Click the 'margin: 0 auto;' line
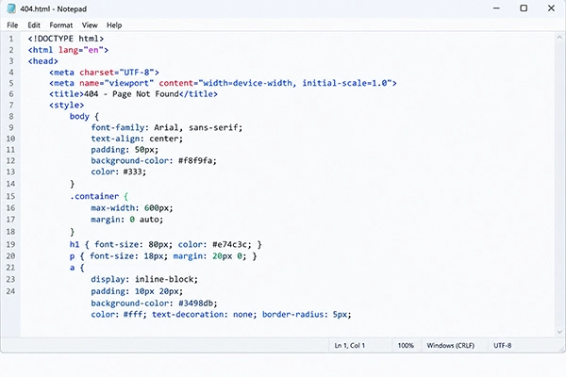This screenshot has height=377, width=566. [127, 220]
